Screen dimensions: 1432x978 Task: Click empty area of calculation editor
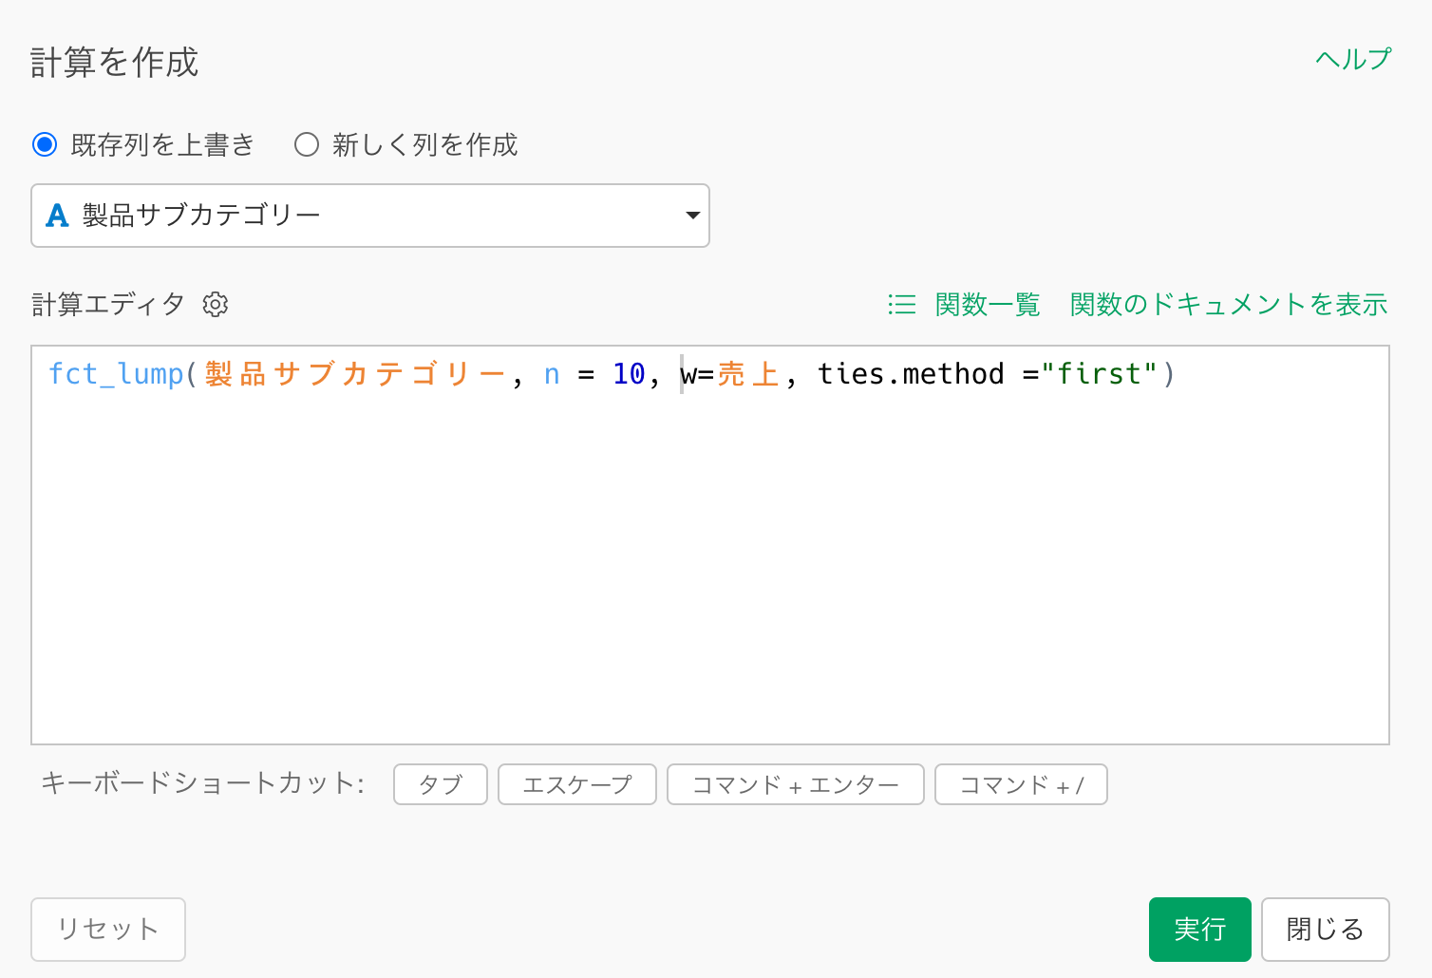(710, 570)
